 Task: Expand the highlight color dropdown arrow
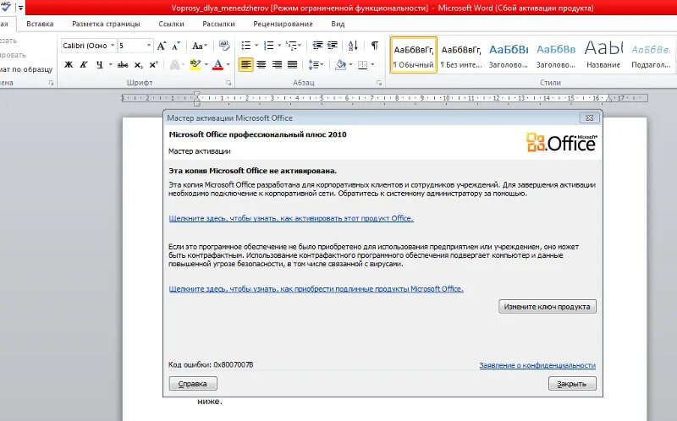tap(206, 65)
